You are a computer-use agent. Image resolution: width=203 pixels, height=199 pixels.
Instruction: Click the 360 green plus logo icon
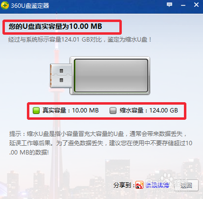coord(5,5)
